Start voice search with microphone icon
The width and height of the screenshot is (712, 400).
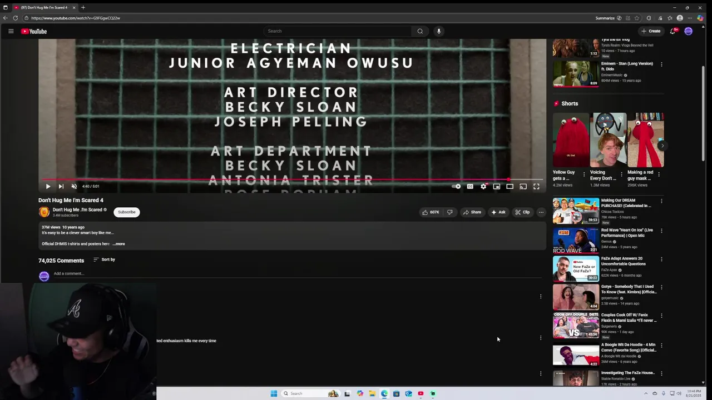pyautogui.click(x=439, y=31)
